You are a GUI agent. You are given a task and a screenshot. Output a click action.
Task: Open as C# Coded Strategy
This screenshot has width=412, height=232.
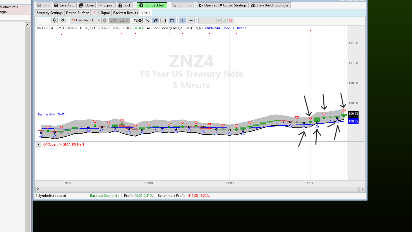223,5
